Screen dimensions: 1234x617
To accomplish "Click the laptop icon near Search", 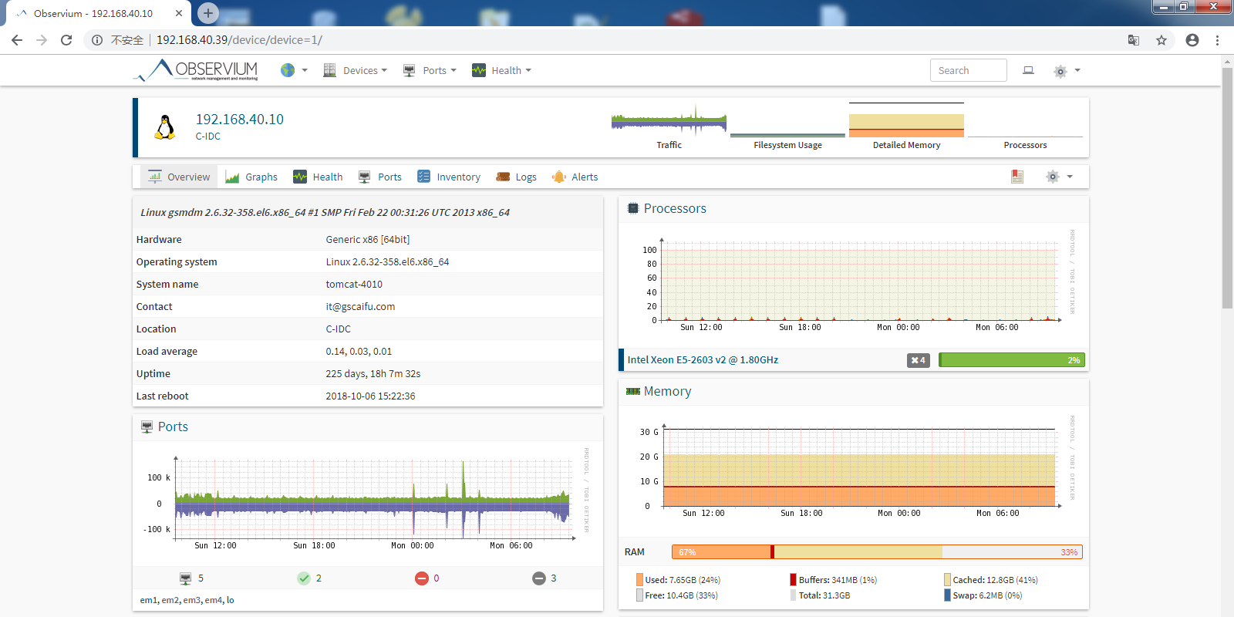I will (1028, 70).
